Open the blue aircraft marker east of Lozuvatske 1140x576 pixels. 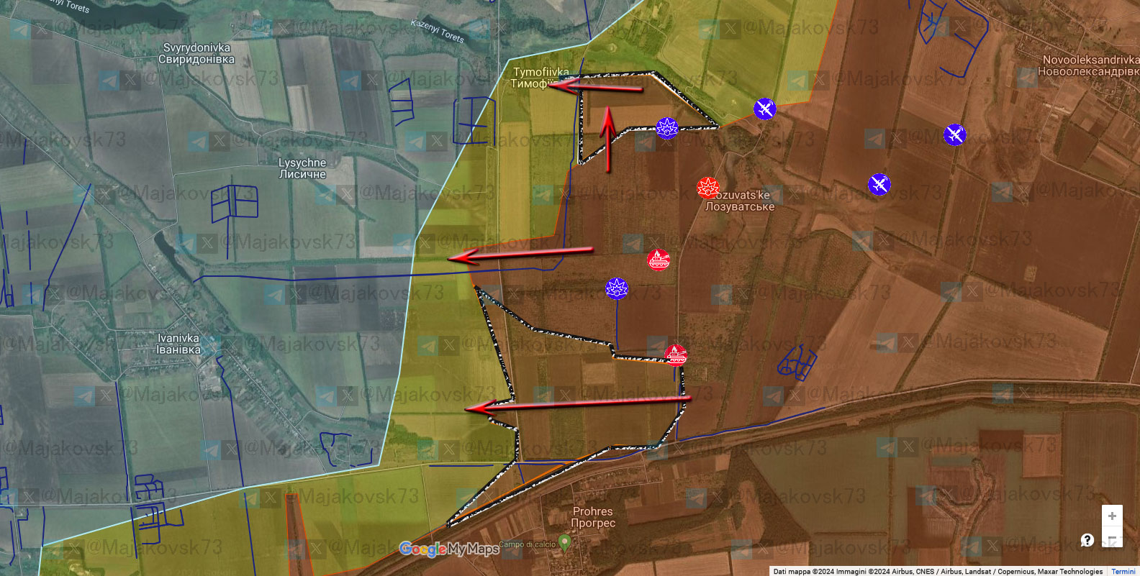coord(879,184)
